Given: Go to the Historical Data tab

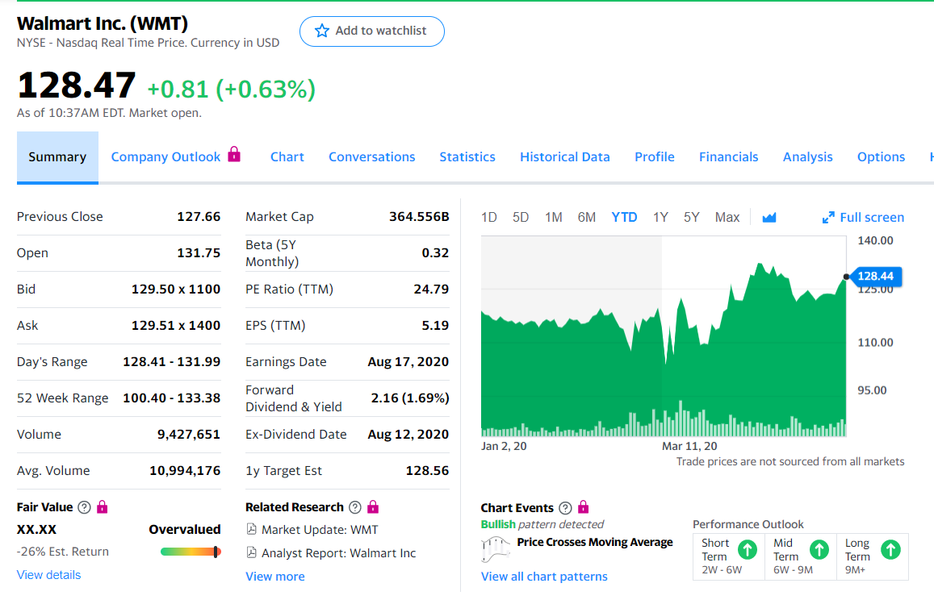Looking at the screenshot, I should pos(565,157).
